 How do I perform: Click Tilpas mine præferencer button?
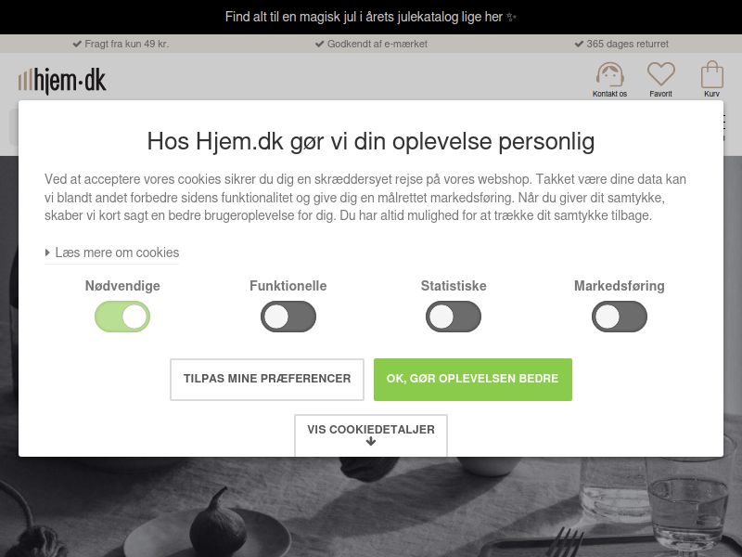267,380
